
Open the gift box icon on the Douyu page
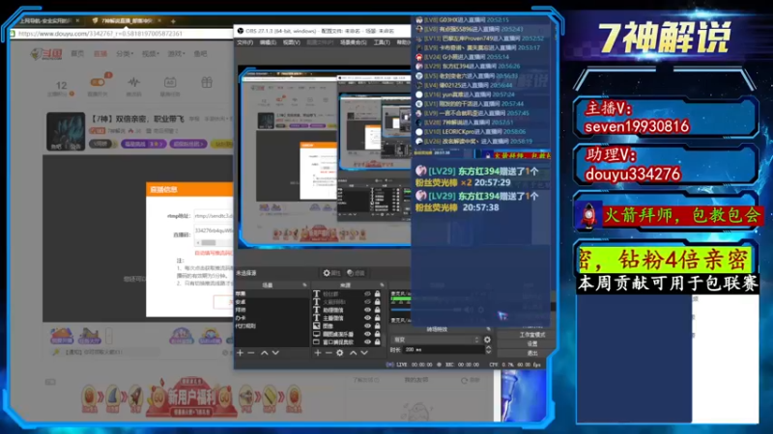pos(207,82)
